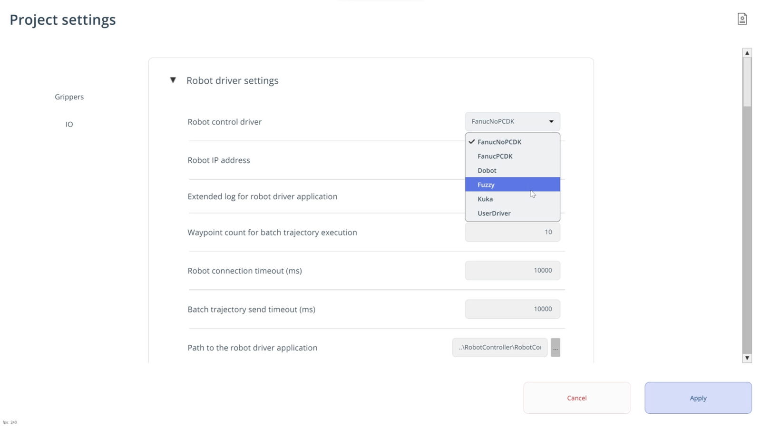Screen dimensions: 761x428
Task: Click the Waypoint count input field
Action: (512, 232)
